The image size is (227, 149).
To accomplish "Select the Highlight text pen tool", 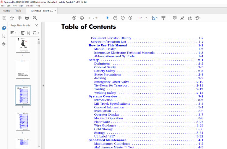I will click(x=182, y=18).
